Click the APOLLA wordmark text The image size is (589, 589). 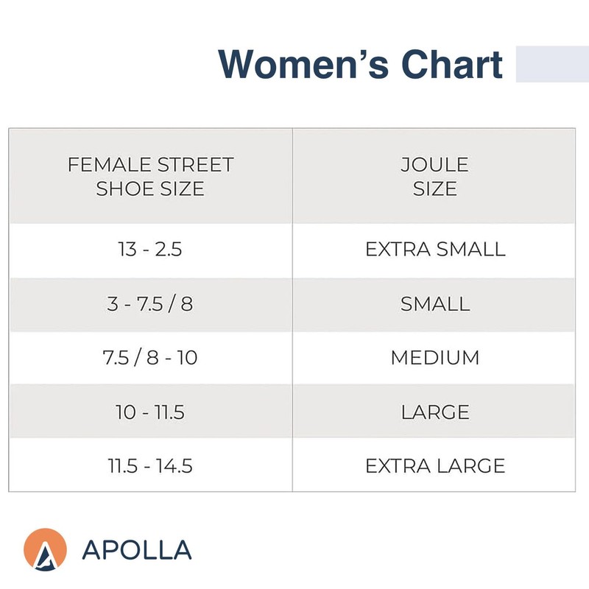pyautogui.click(x=137, y=550)
